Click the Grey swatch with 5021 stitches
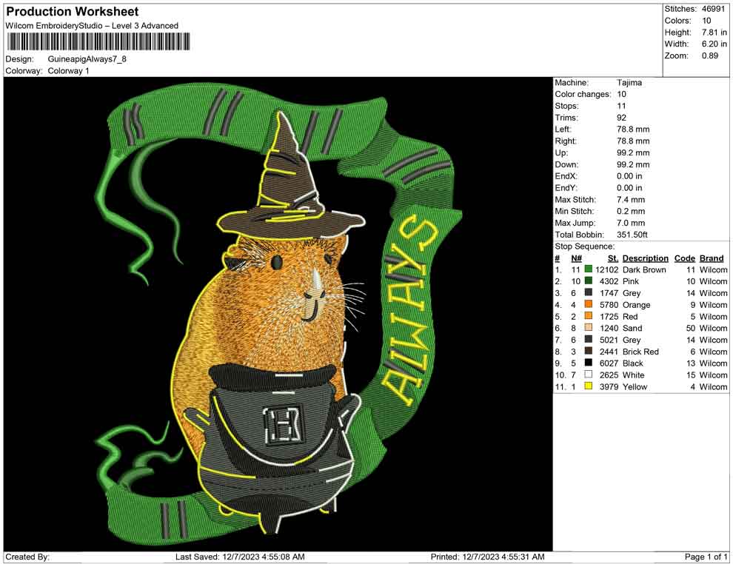Image resolution: width=733 pixels, height=564 pixels. click(589, 339)
